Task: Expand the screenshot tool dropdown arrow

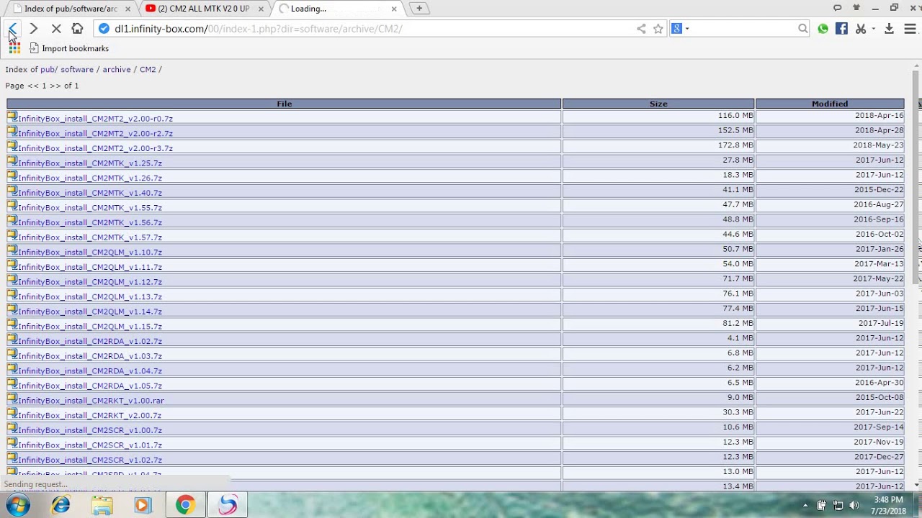Action: pyautogui.click(x=873, y=29)
